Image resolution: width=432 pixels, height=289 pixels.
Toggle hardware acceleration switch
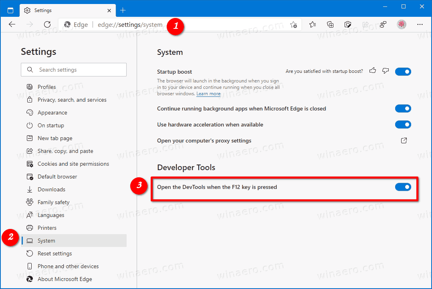[403, 124]
